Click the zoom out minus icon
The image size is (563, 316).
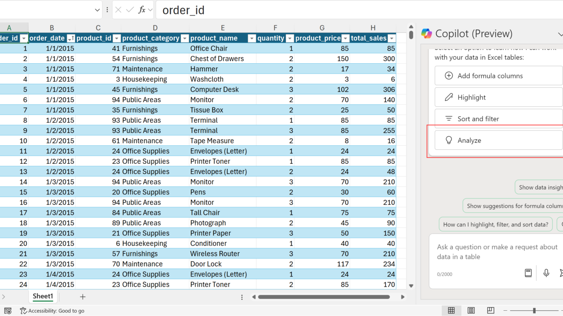[506, 311]
